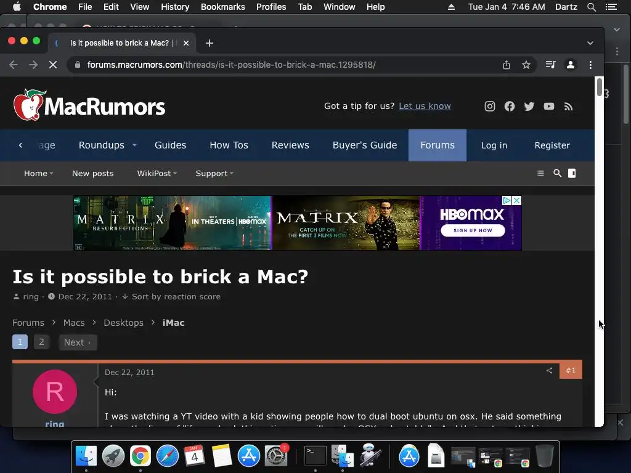Image resolution: width=631 pixels, height=473 pixels.
Task: Open Chrome media controls icon
Action: [550, 65]
